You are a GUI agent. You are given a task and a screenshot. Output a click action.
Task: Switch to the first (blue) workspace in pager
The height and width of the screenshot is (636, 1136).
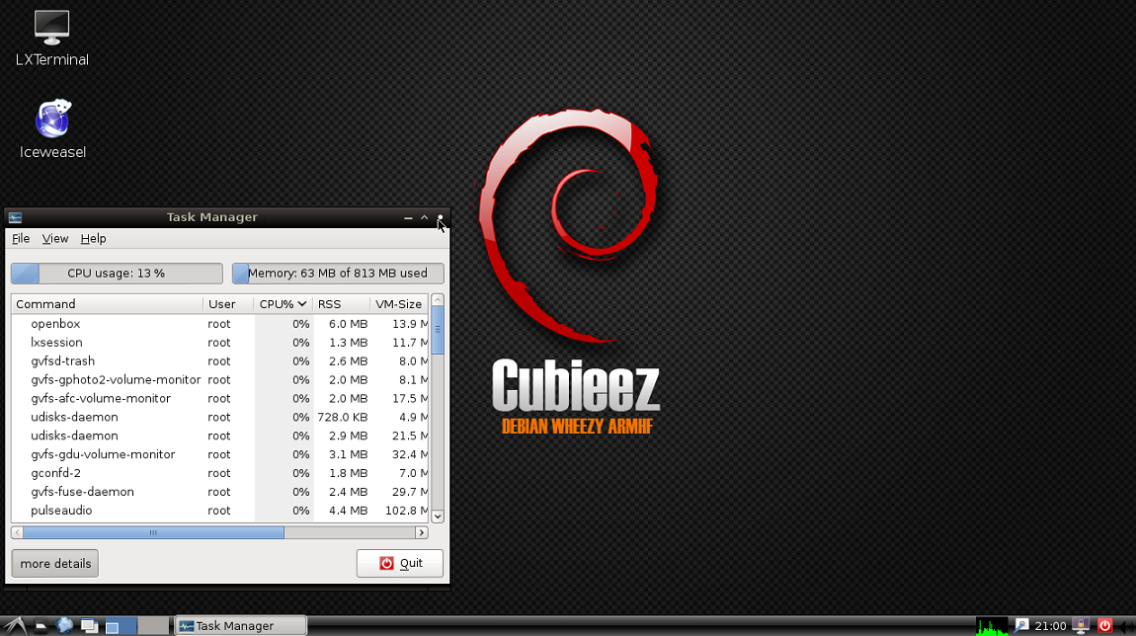tap(121, 626)
